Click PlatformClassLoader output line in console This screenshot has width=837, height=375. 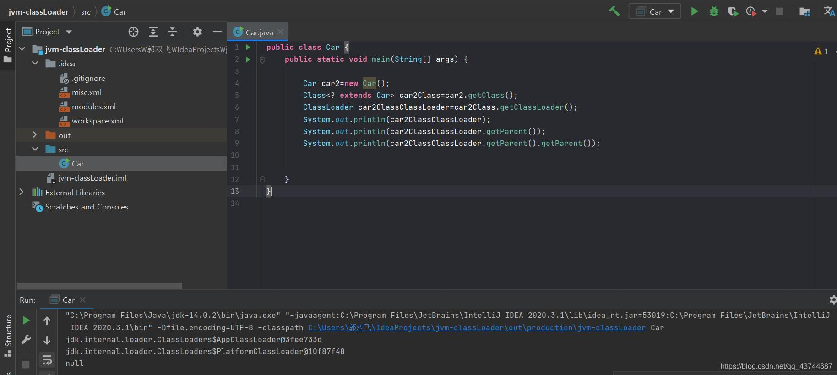click(205, 351)
